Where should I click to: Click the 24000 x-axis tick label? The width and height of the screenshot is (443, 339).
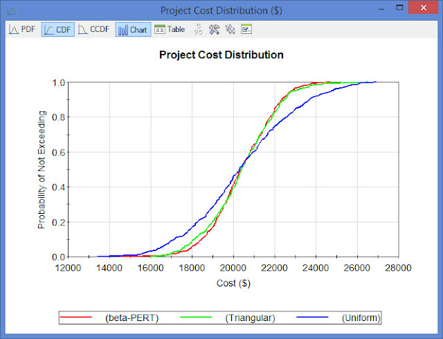[x=316, y=268]
